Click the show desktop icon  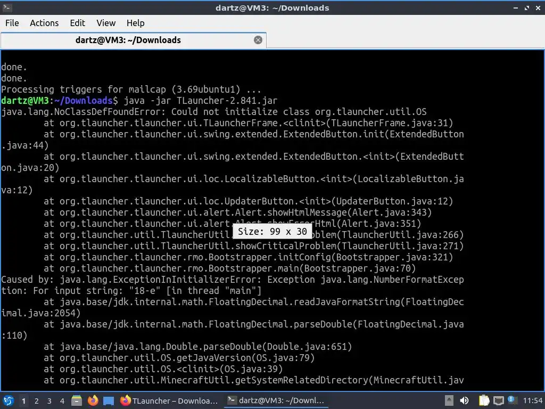pos(109,400)
